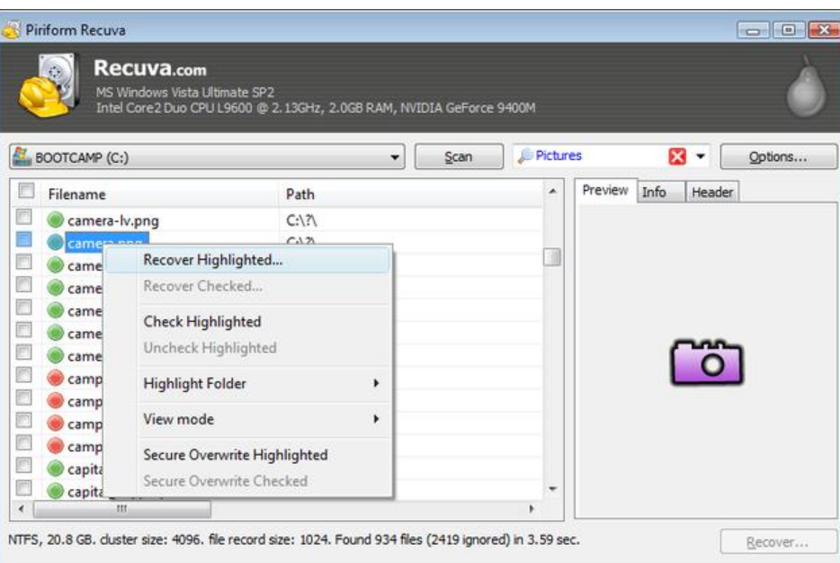Viewport: 840px width, 563px height.
Task: Sort by the Filename column header
Action: pos(160,194)
